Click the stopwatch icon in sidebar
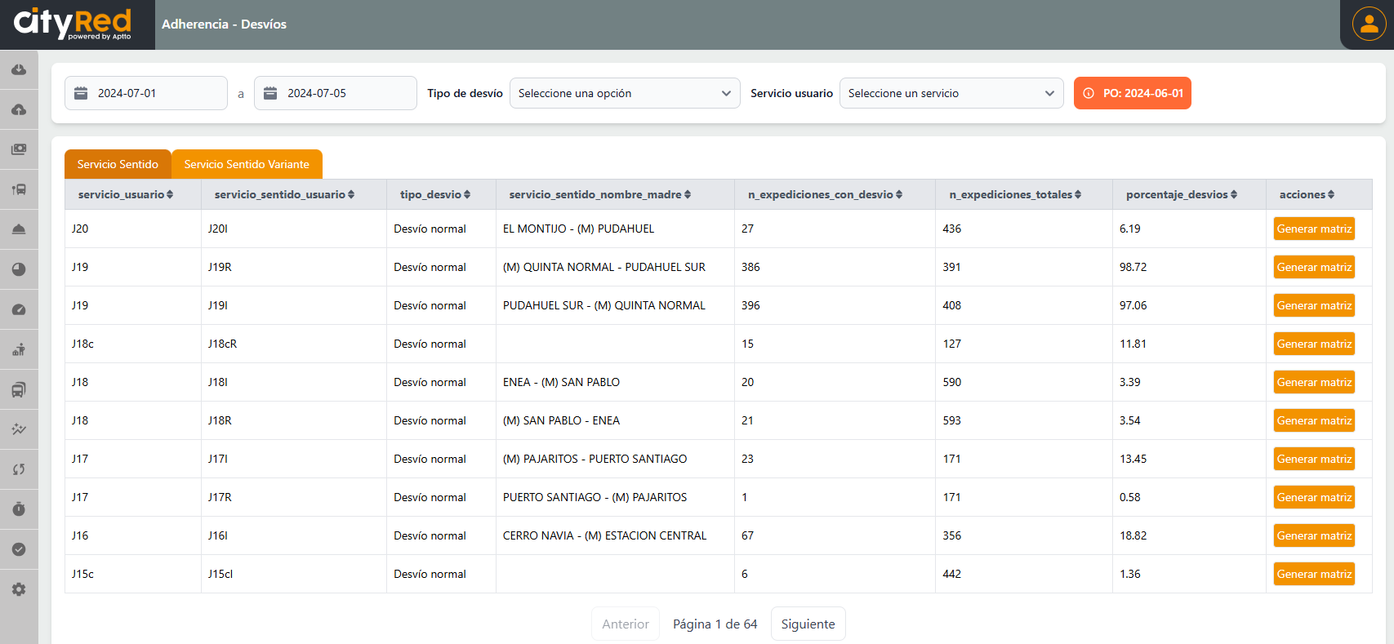This screenshot has height=644, width=1394. point(19,509)
